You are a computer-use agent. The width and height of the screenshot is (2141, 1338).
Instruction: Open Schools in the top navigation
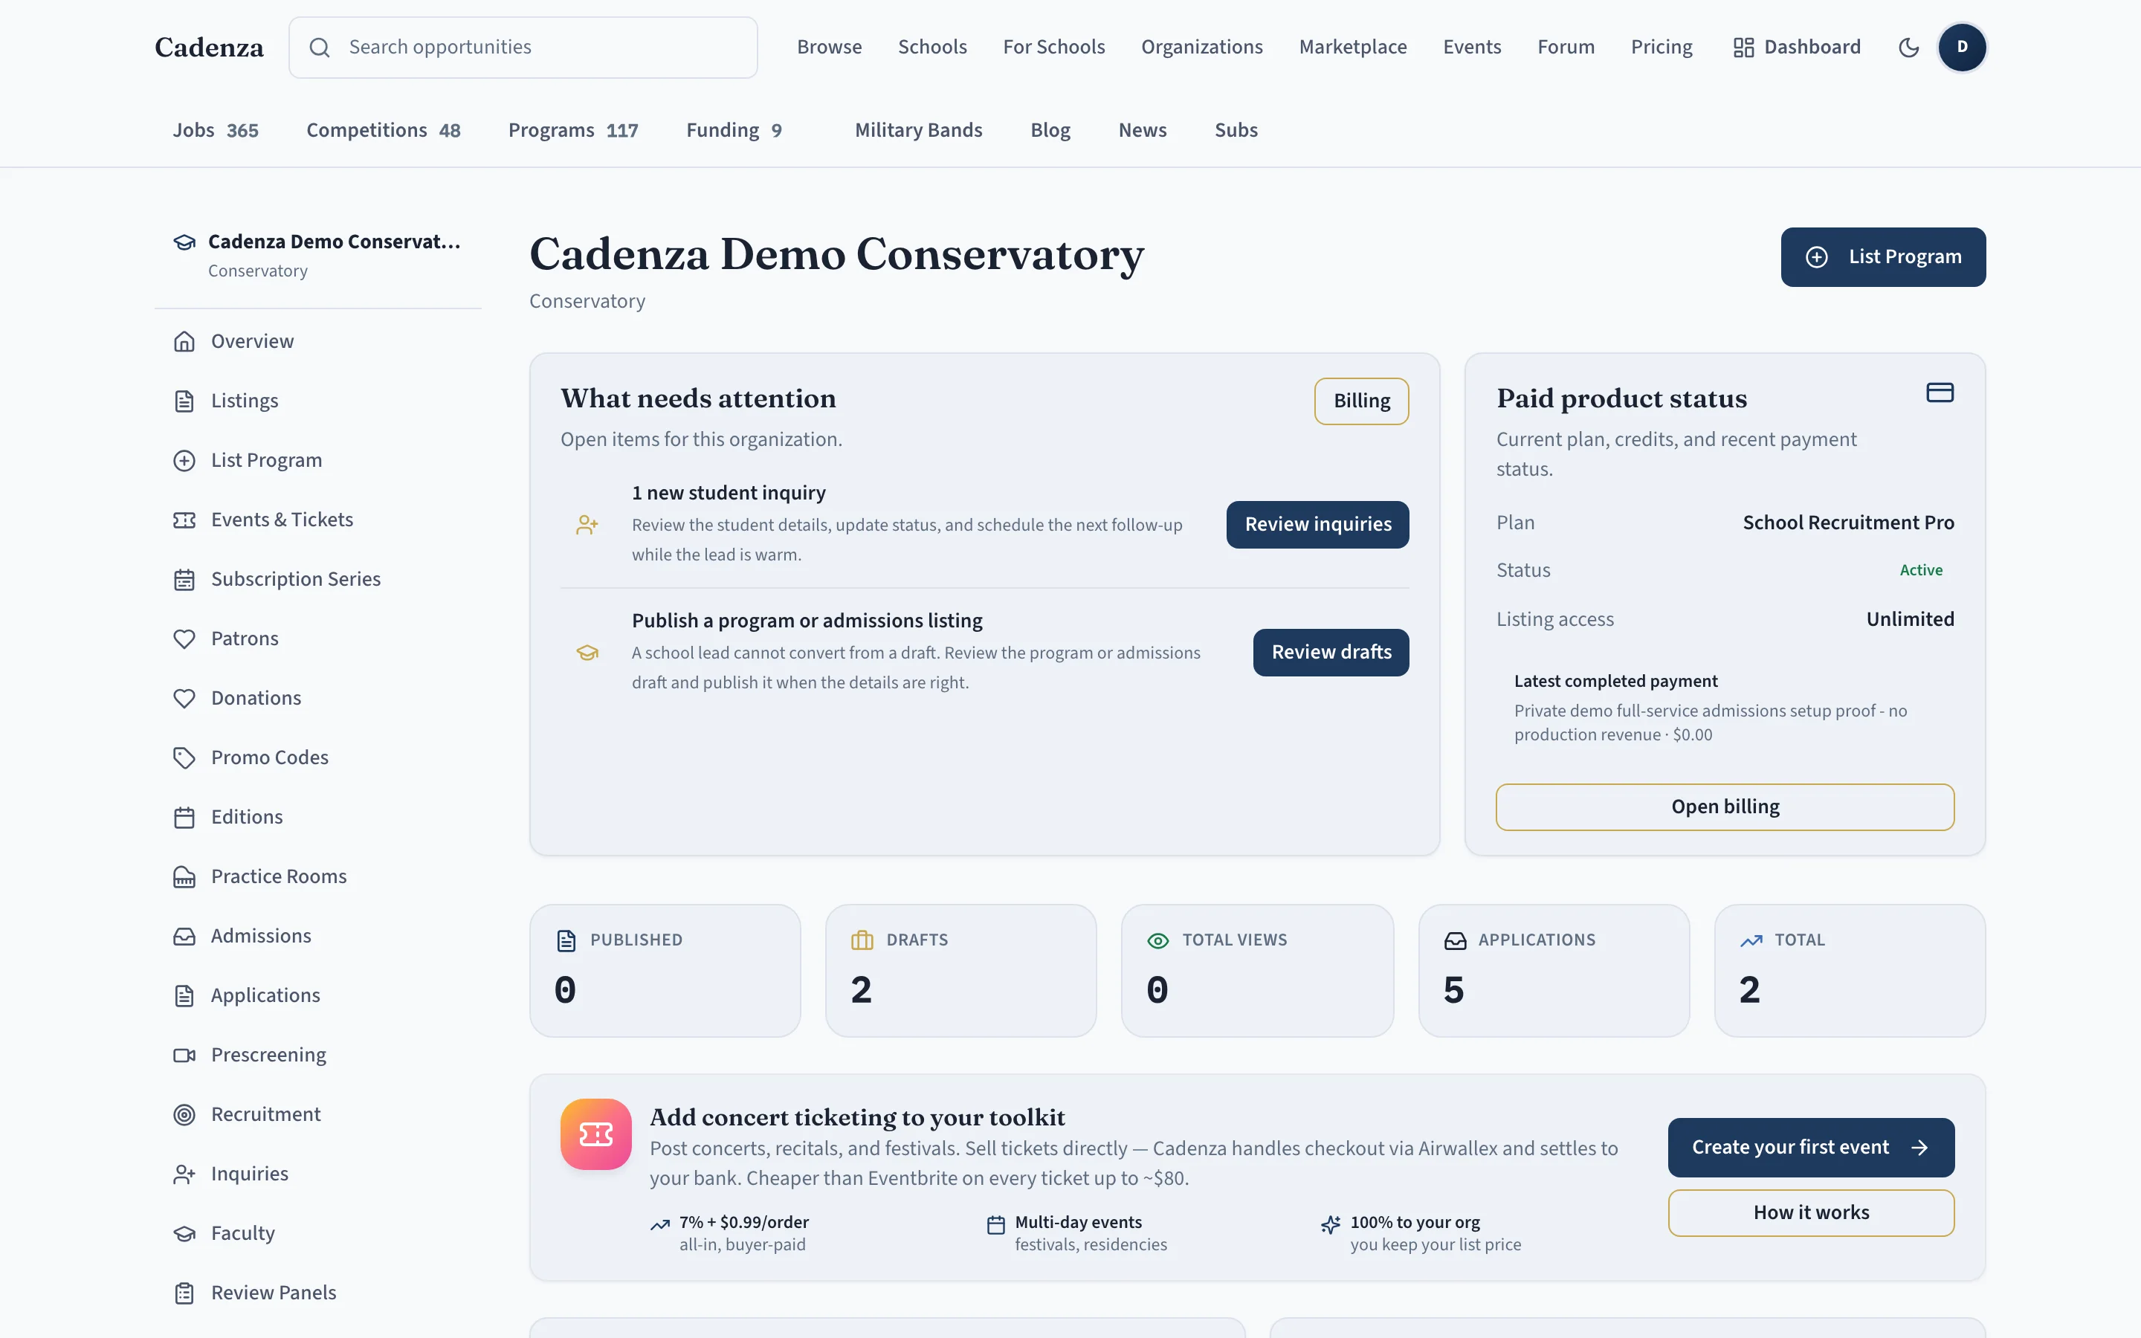(932, 47)
